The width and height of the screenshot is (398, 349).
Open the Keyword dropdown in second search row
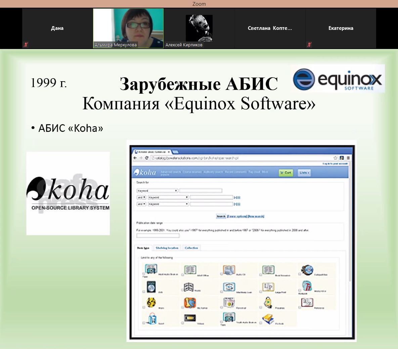[168, 197]
